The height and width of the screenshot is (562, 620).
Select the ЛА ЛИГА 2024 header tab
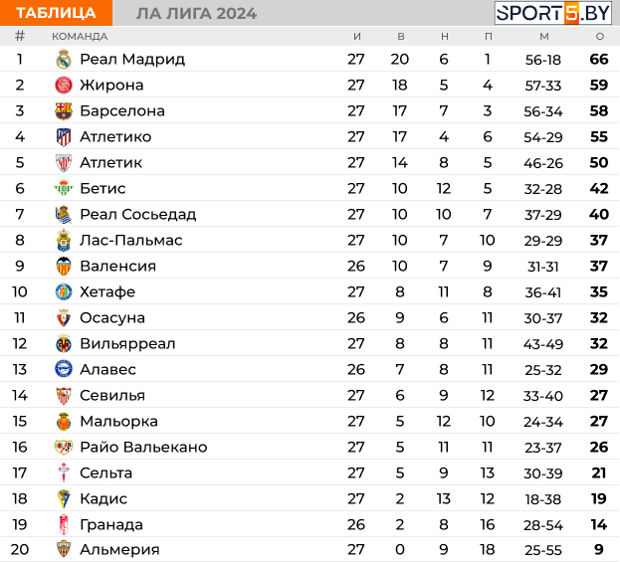click(x=196, y=14)
